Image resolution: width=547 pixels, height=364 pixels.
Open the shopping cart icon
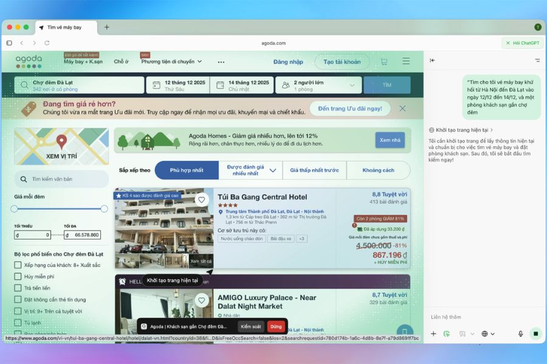click(x=384, y=61)
